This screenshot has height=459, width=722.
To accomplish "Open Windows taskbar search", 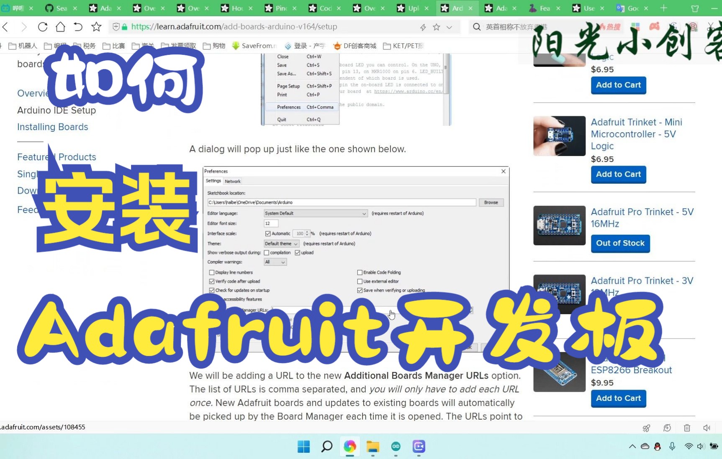I will pos(327,447).
